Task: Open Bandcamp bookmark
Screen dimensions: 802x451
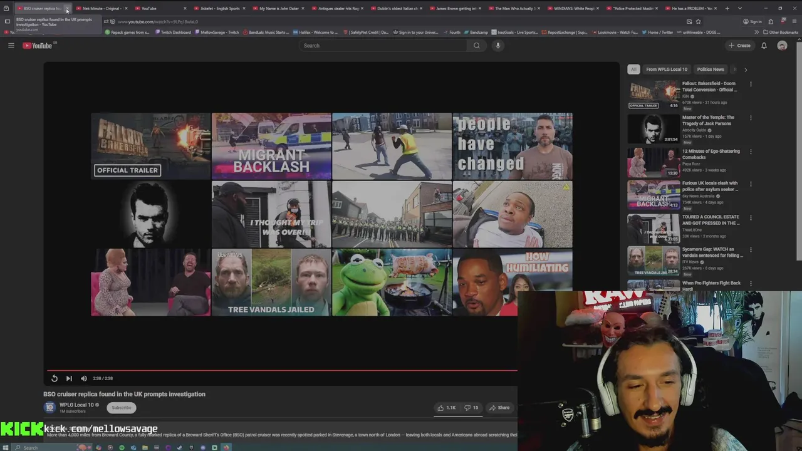Action: pos(476,32)
